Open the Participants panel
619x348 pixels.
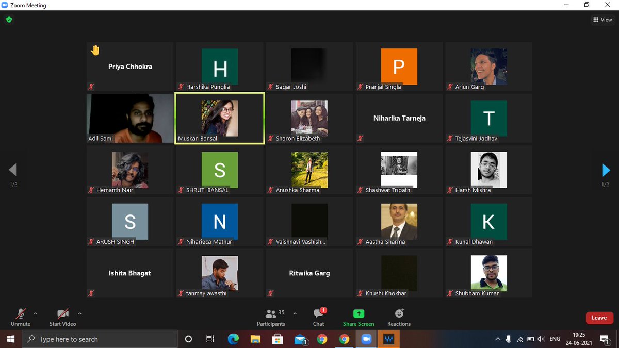271,317
